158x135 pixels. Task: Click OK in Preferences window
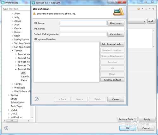[128, 128]
